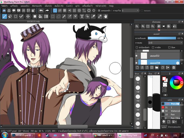Select the Eyedropper tool
The width and height of the screenshot is (184, 138).
click(x=100, y=17)
